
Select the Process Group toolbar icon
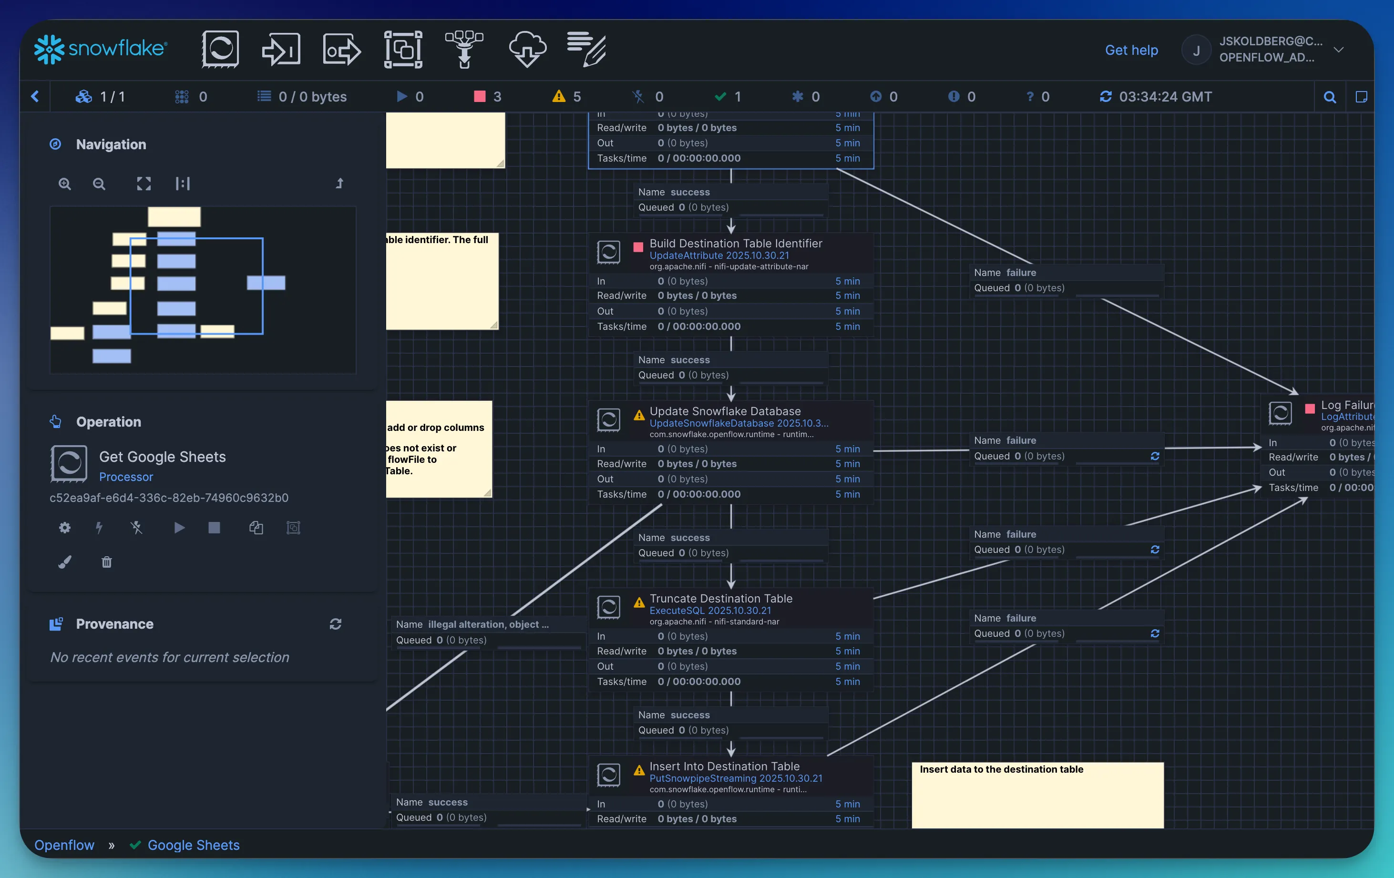click(403, 49)
